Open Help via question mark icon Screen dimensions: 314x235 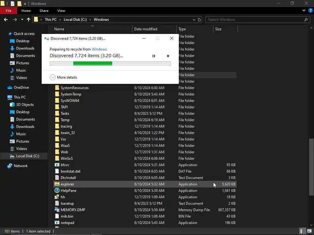pyautogui.click(x=310, y=11)
